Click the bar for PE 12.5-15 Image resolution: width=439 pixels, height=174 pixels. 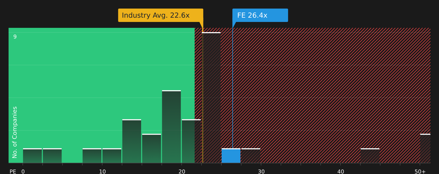click(x=132, y=141)
